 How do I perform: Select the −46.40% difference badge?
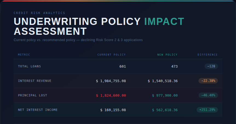tap(208, 95)
